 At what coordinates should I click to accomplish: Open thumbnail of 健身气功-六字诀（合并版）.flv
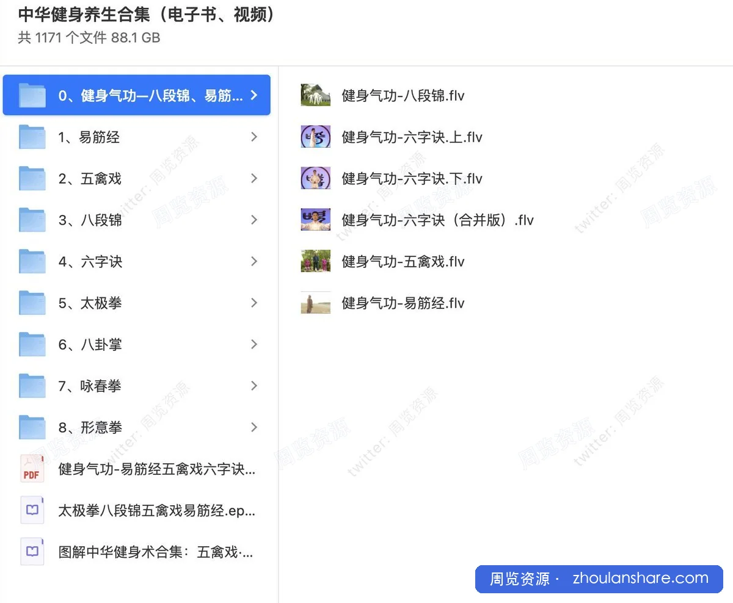316,220
